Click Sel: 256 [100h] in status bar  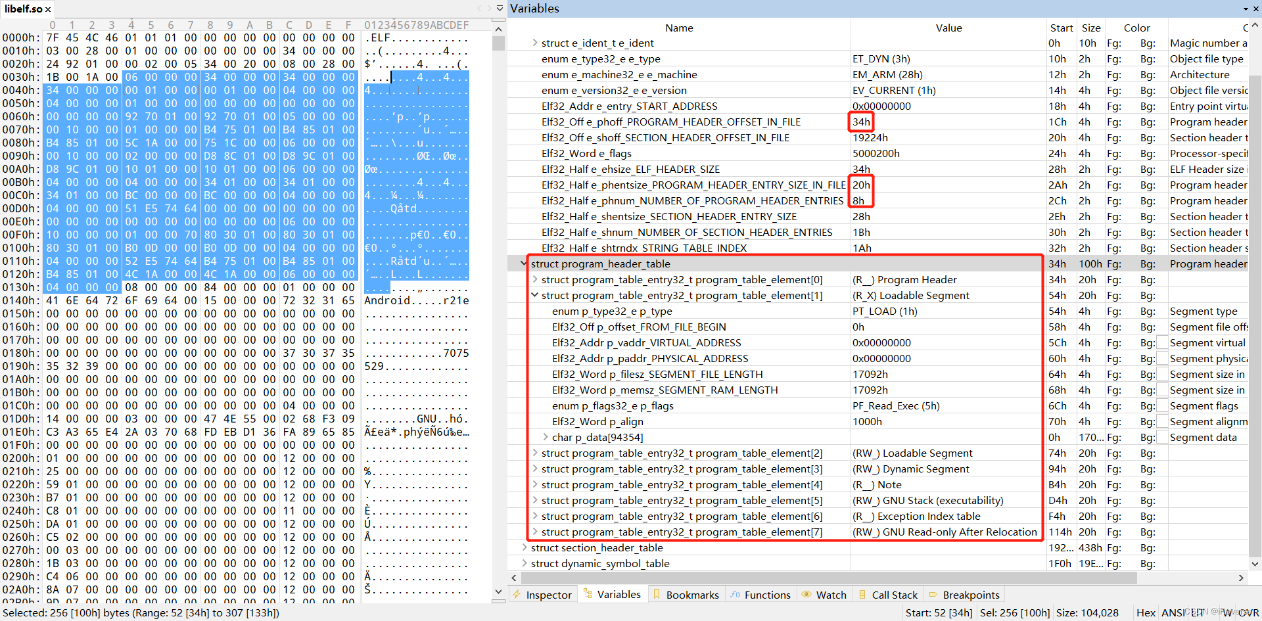pos(1015,612)
